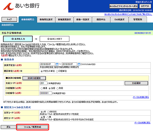The image size is (153, 131).
Task: Choose 普通 account type
Action: click(42, 88)
